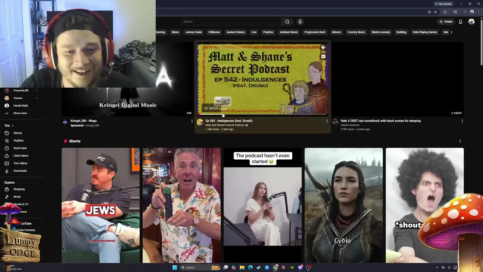Image resolution: width=483 pixels, height=272 pixels.
Task: Open Ep 542 - Indulgences video title
Action: [229, 121]
